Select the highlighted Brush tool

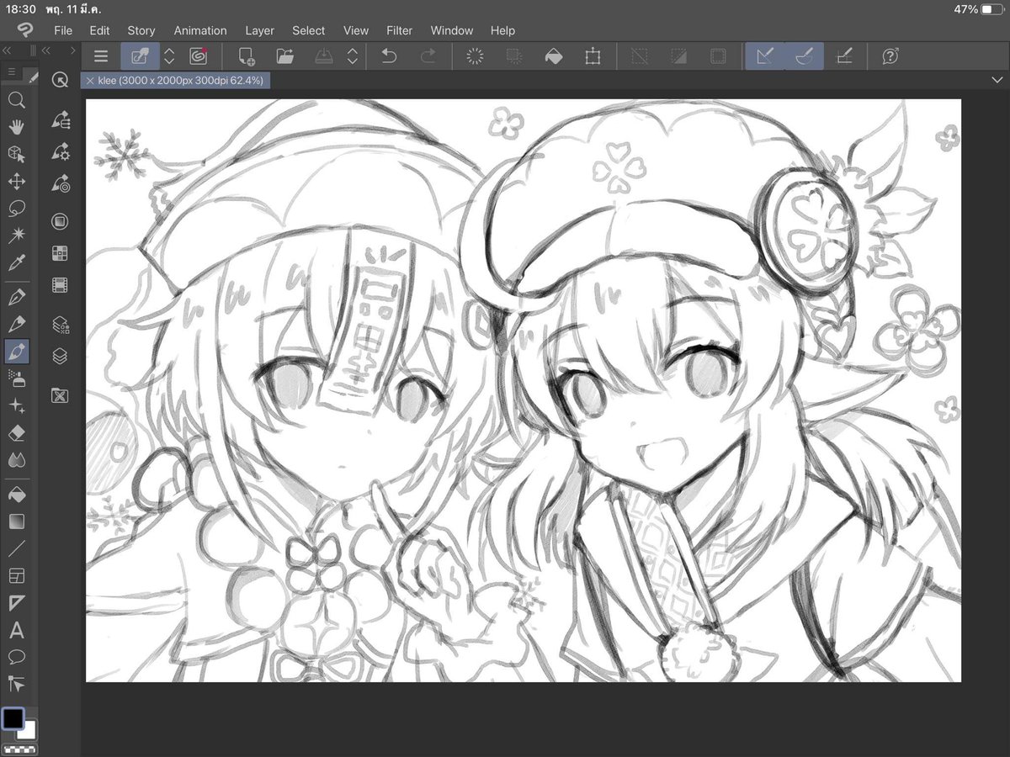[x=16, y=351]
